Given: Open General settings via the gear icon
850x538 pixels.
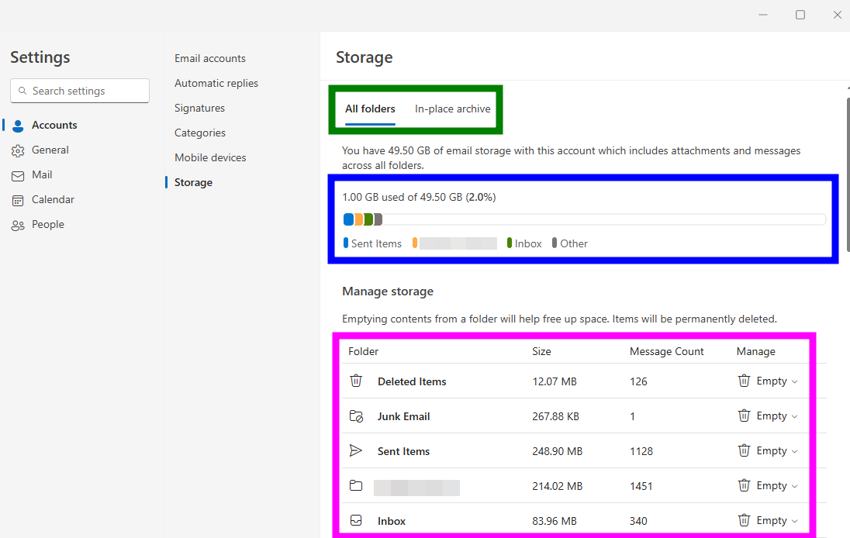Looking at the screenshot, I should click(18, 150).
